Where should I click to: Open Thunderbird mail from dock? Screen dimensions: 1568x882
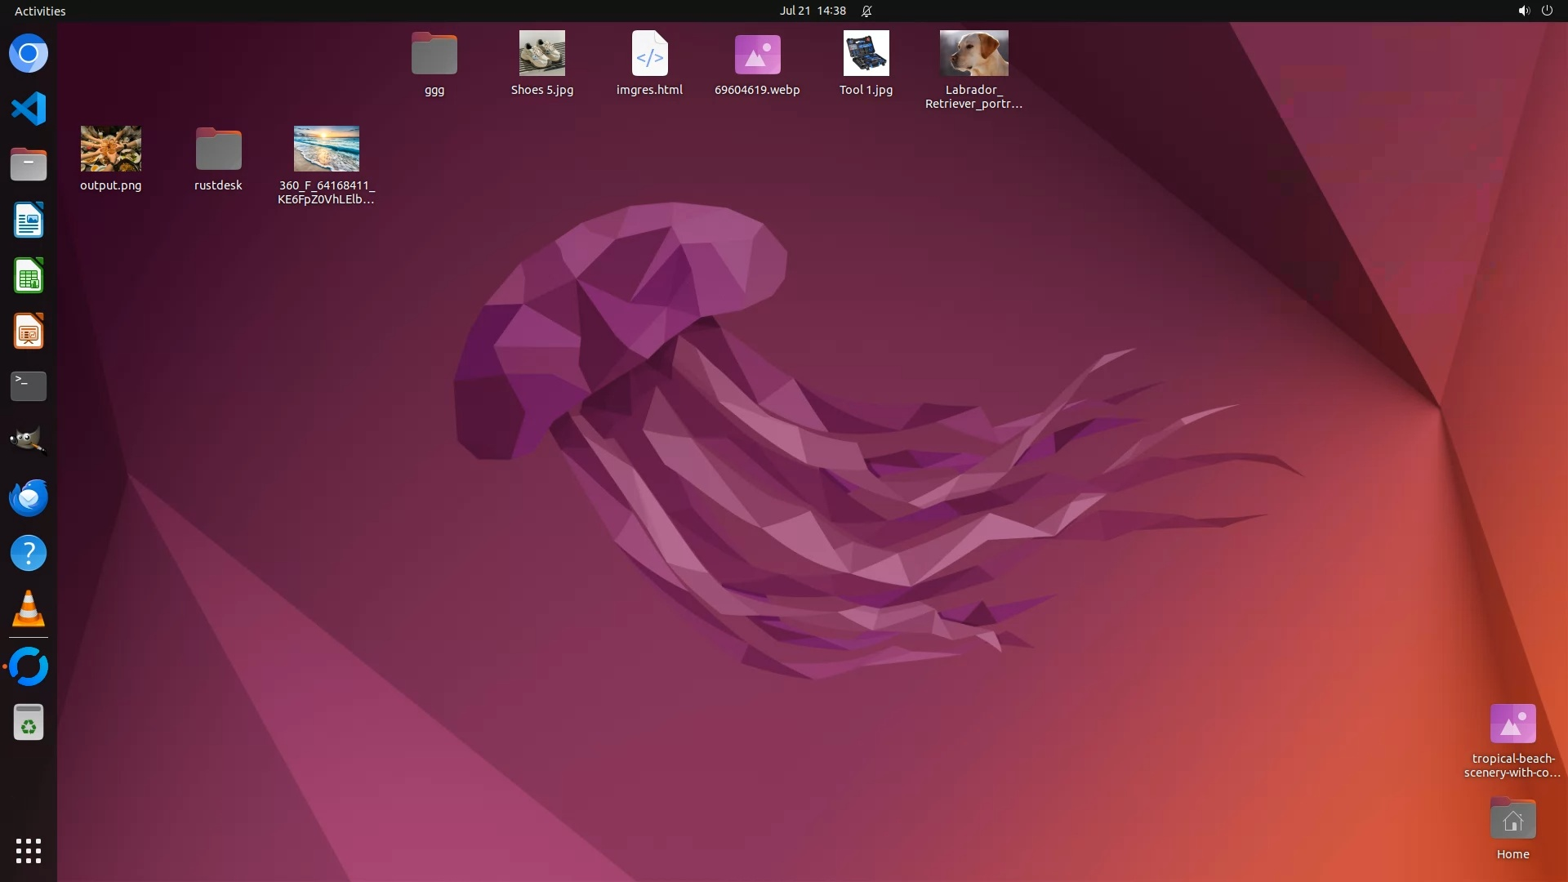(x=29, y=497)
